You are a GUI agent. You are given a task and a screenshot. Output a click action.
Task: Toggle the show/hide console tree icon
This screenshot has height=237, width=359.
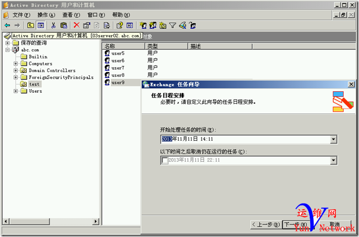(41, 25)
